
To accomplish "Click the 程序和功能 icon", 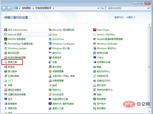I will pos(95,53).
